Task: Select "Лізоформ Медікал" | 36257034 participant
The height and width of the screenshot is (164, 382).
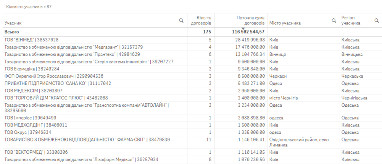Action: point(81,160)
